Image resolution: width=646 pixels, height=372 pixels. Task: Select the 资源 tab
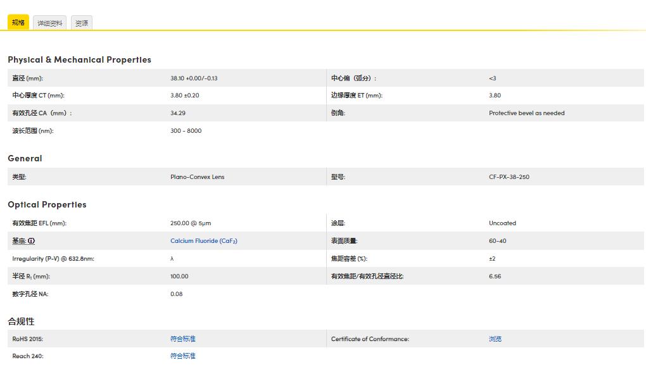coord(82,23)
